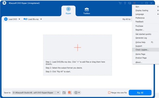This screenshot has width=159, height=98.
Task: Expand the Language submenu
Action: 145,14
